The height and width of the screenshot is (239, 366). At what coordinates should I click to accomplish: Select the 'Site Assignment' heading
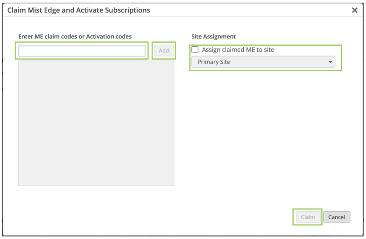pyautogui.click(x=214, y=36)
